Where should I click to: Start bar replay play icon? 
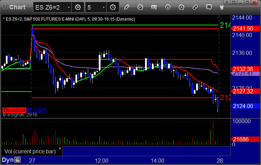tap(168, 7)
